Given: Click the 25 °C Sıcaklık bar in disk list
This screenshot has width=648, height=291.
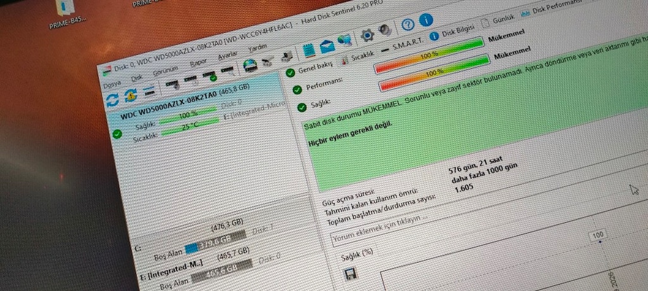Looking at the screenshot, I should [x=190, y=126].
